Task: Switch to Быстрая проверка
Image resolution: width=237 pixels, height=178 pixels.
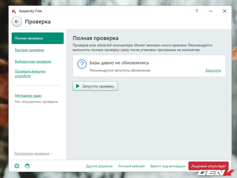Action: coord(29,50)
